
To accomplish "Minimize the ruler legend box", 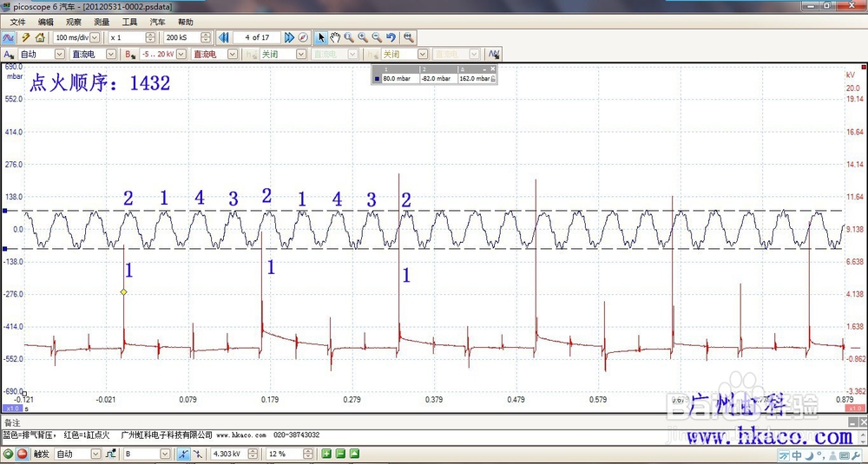I will coord(485,69).
